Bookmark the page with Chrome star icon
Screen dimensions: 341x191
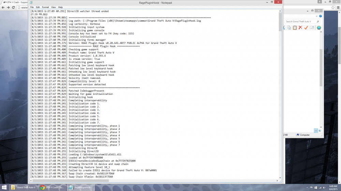pos(333,7)
